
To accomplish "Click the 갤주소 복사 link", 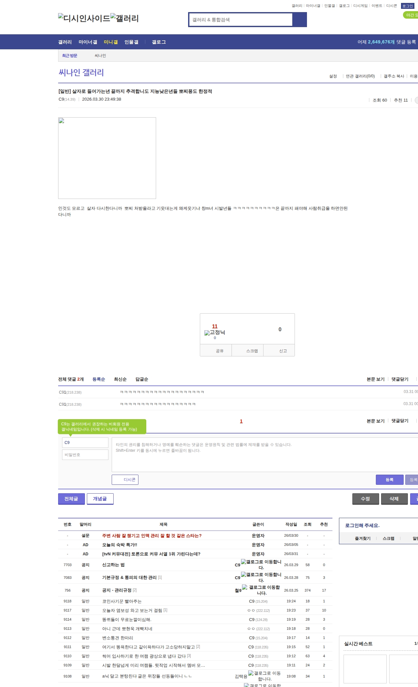I will tap(394, 76).
